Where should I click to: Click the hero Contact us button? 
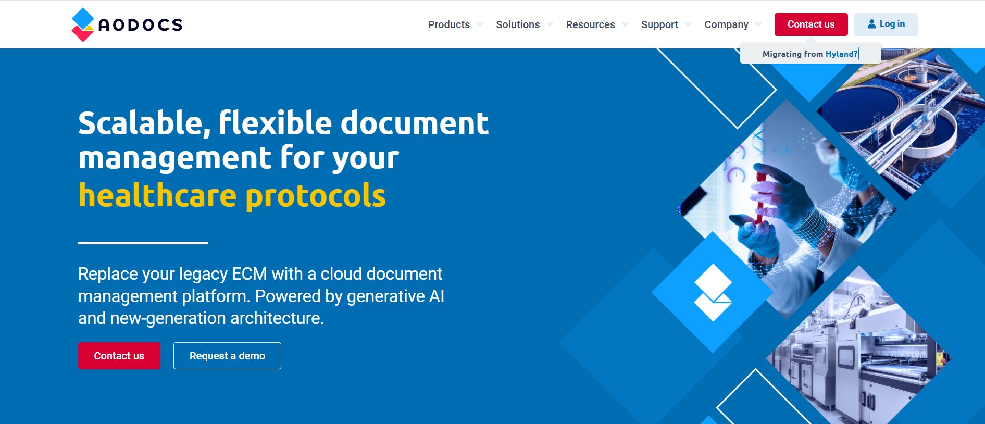(119, 356)
